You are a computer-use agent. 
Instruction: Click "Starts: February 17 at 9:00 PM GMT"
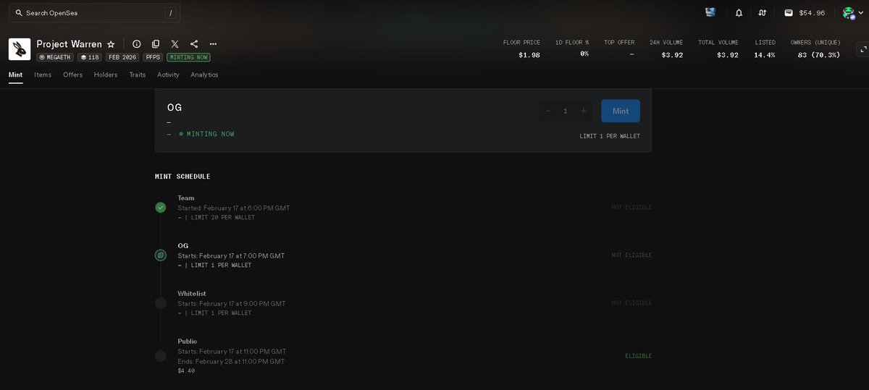(232, 304)
